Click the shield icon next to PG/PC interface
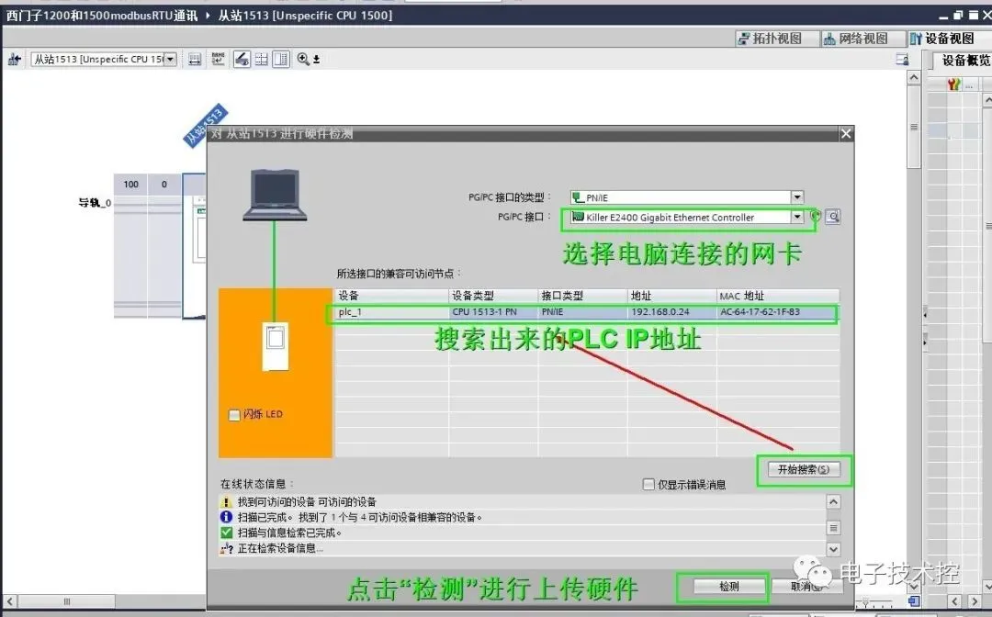Image resolution: width=992 pixels, height=617 pixels. (x=817, y=216)
